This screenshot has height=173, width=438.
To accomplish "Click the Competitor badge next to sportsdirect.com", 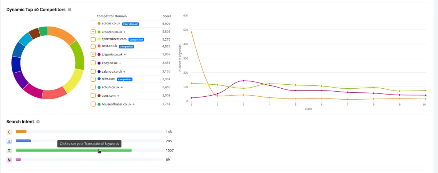I will point(136,39).
